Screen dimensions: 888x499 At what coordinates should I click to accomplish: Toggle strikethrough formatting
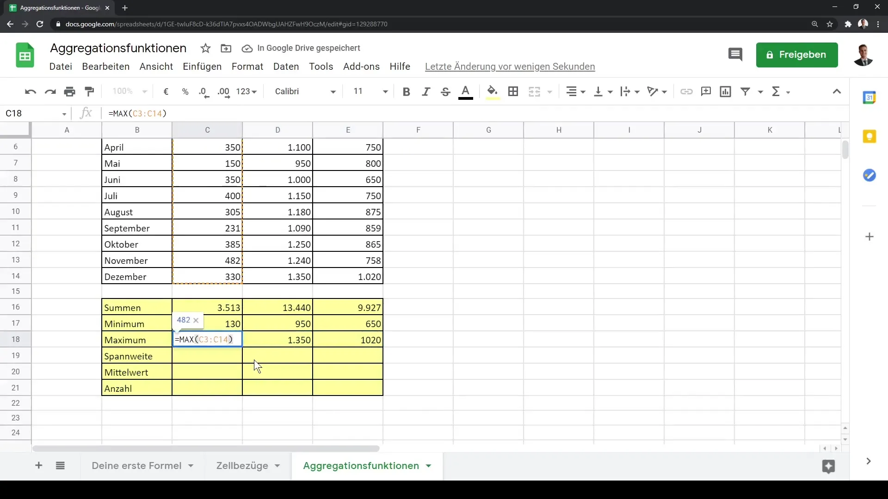445,91
